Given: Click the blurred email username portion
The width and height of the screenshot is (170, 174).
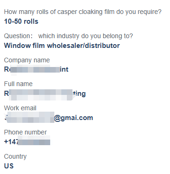Looking at the screenshot, I should click(29, 117).
